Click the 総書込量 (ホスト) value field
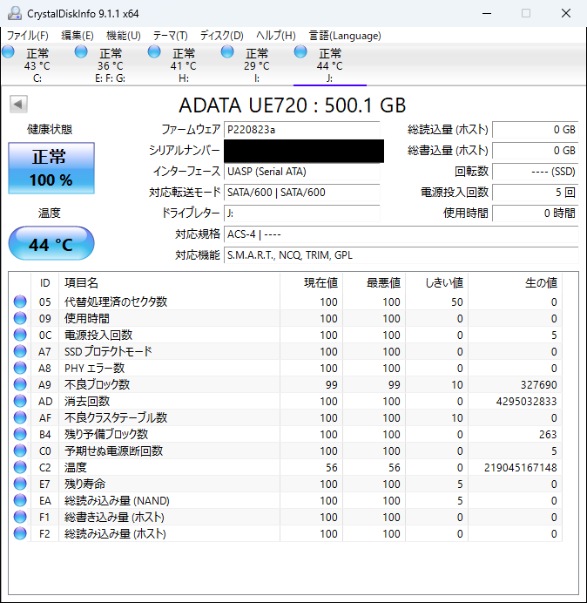This screenshot has height=603, width=587. click(x=535, y=151)
